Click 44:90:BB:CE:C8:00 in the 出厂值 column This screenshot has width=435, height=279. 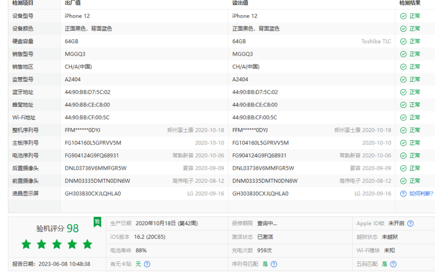pos(87,105)
